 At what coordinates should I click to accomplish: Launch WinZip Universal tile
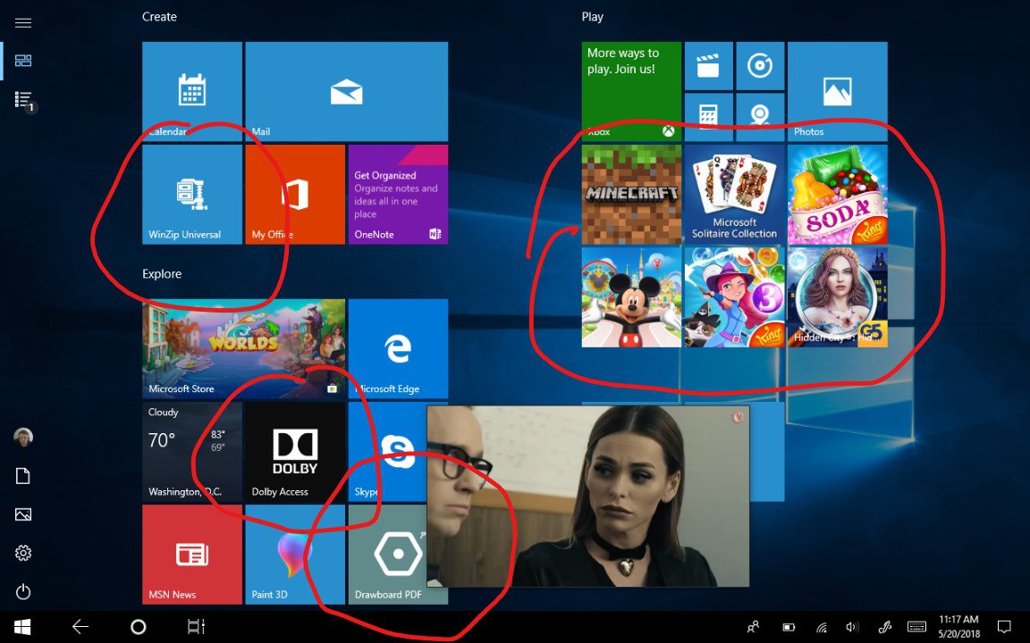192,194
